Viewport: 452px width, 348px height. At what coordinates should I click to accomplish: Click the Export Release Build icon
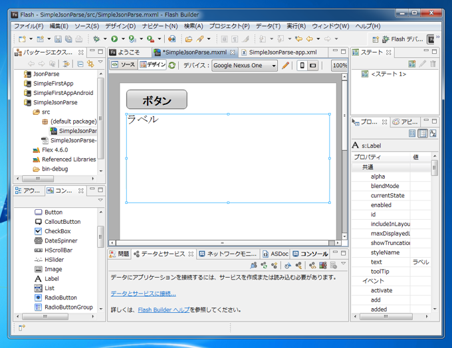[x=171, y=39]
